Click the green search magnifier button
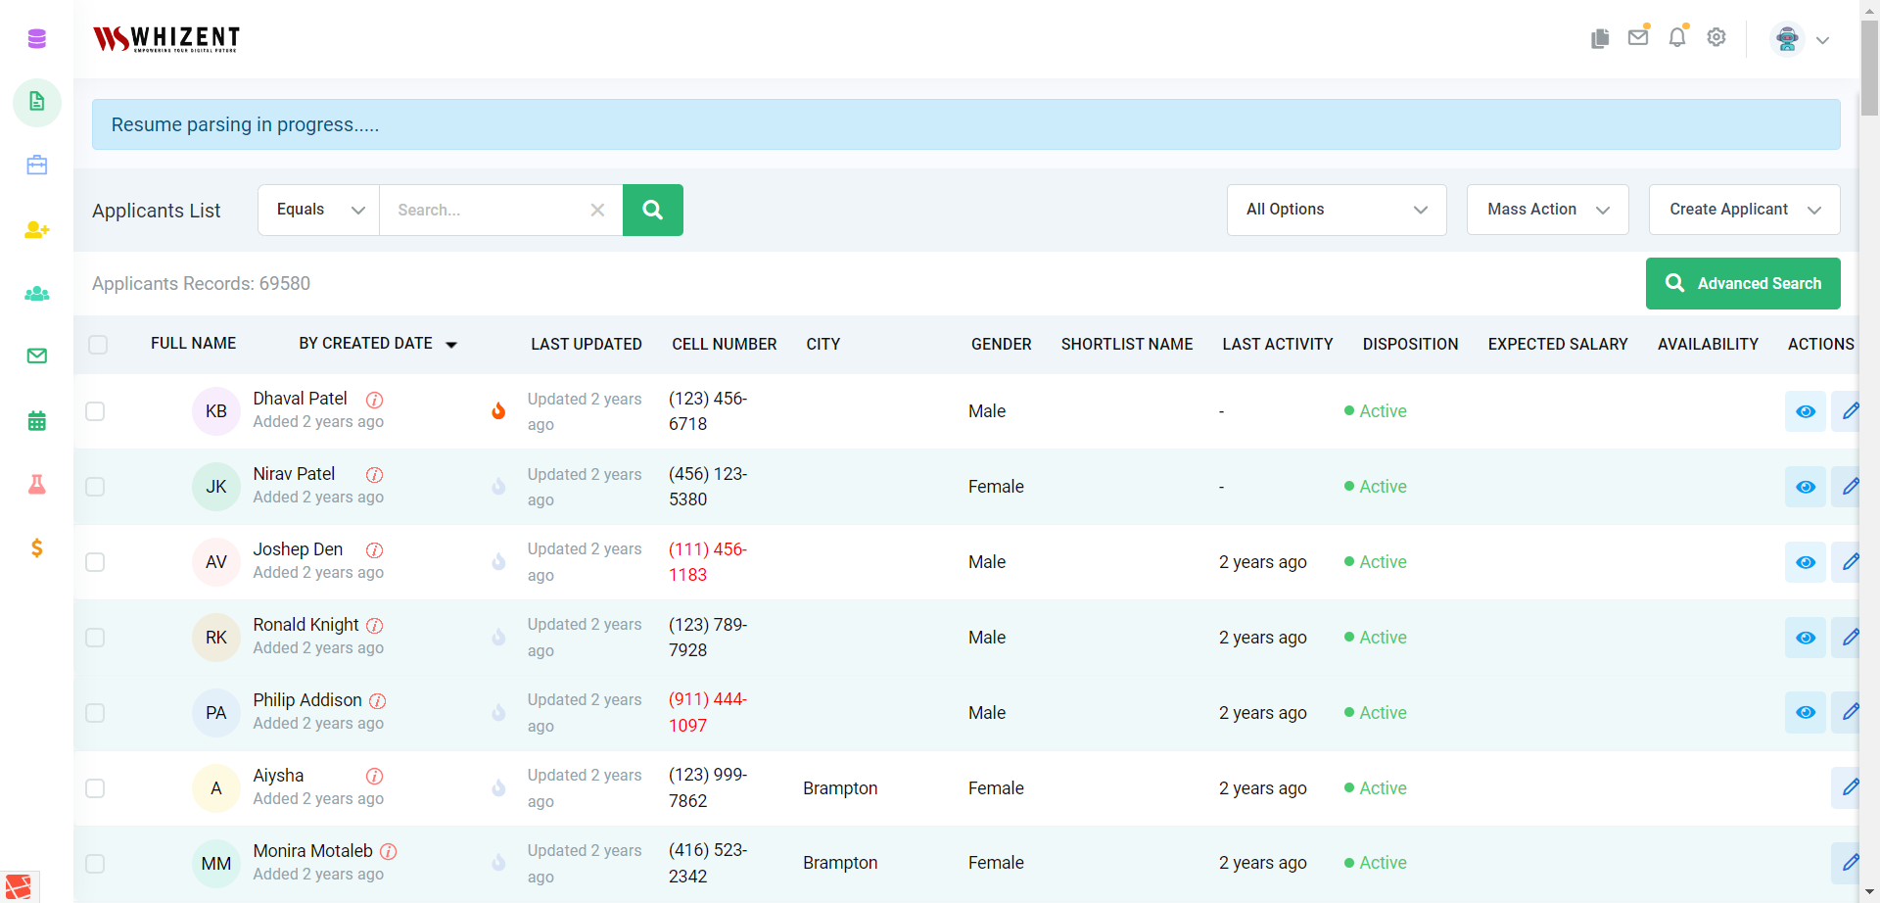1880x903 pixels. point(653,210)
